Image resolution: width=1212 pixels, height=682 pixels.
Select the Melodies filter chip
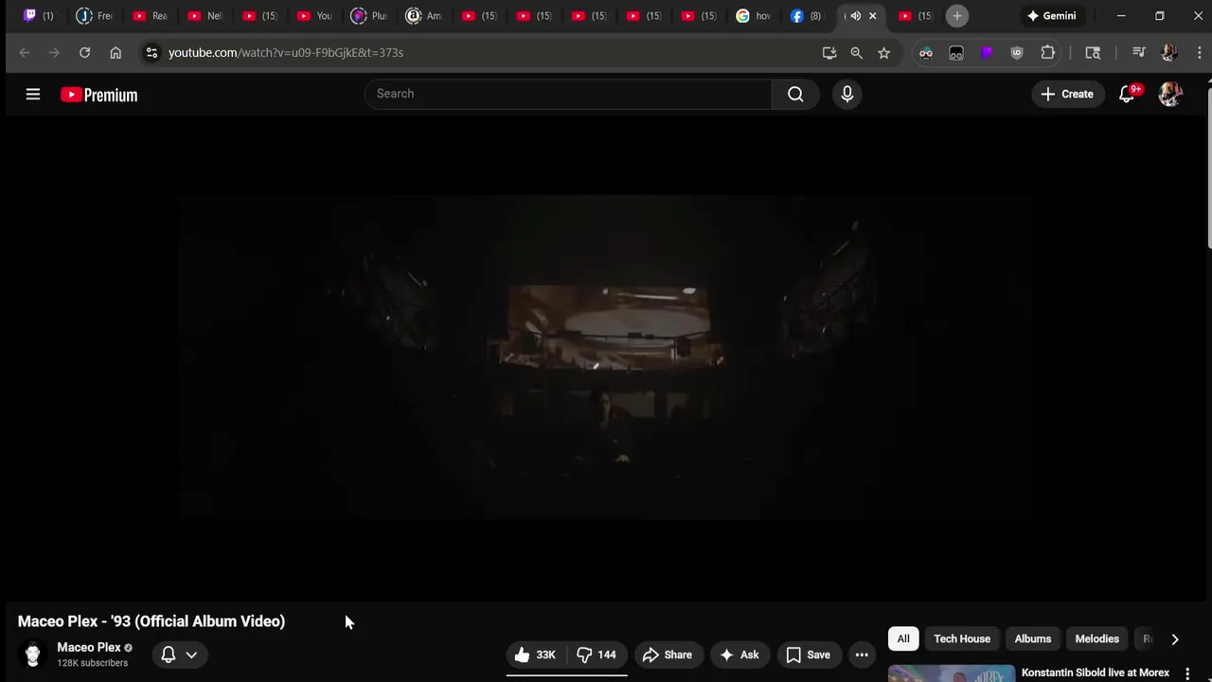1097,638
